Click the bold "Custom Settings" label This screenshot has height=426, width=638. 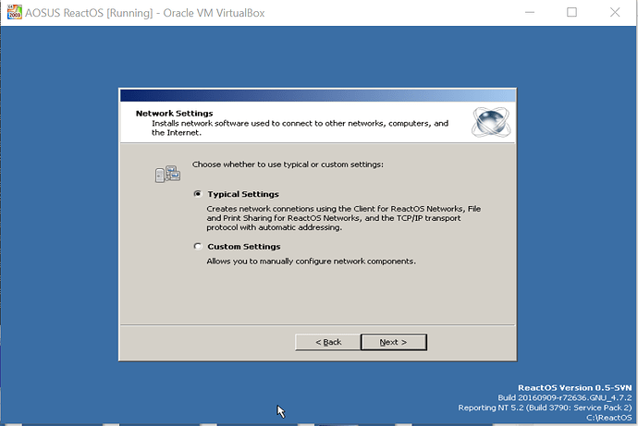(244, 247)
